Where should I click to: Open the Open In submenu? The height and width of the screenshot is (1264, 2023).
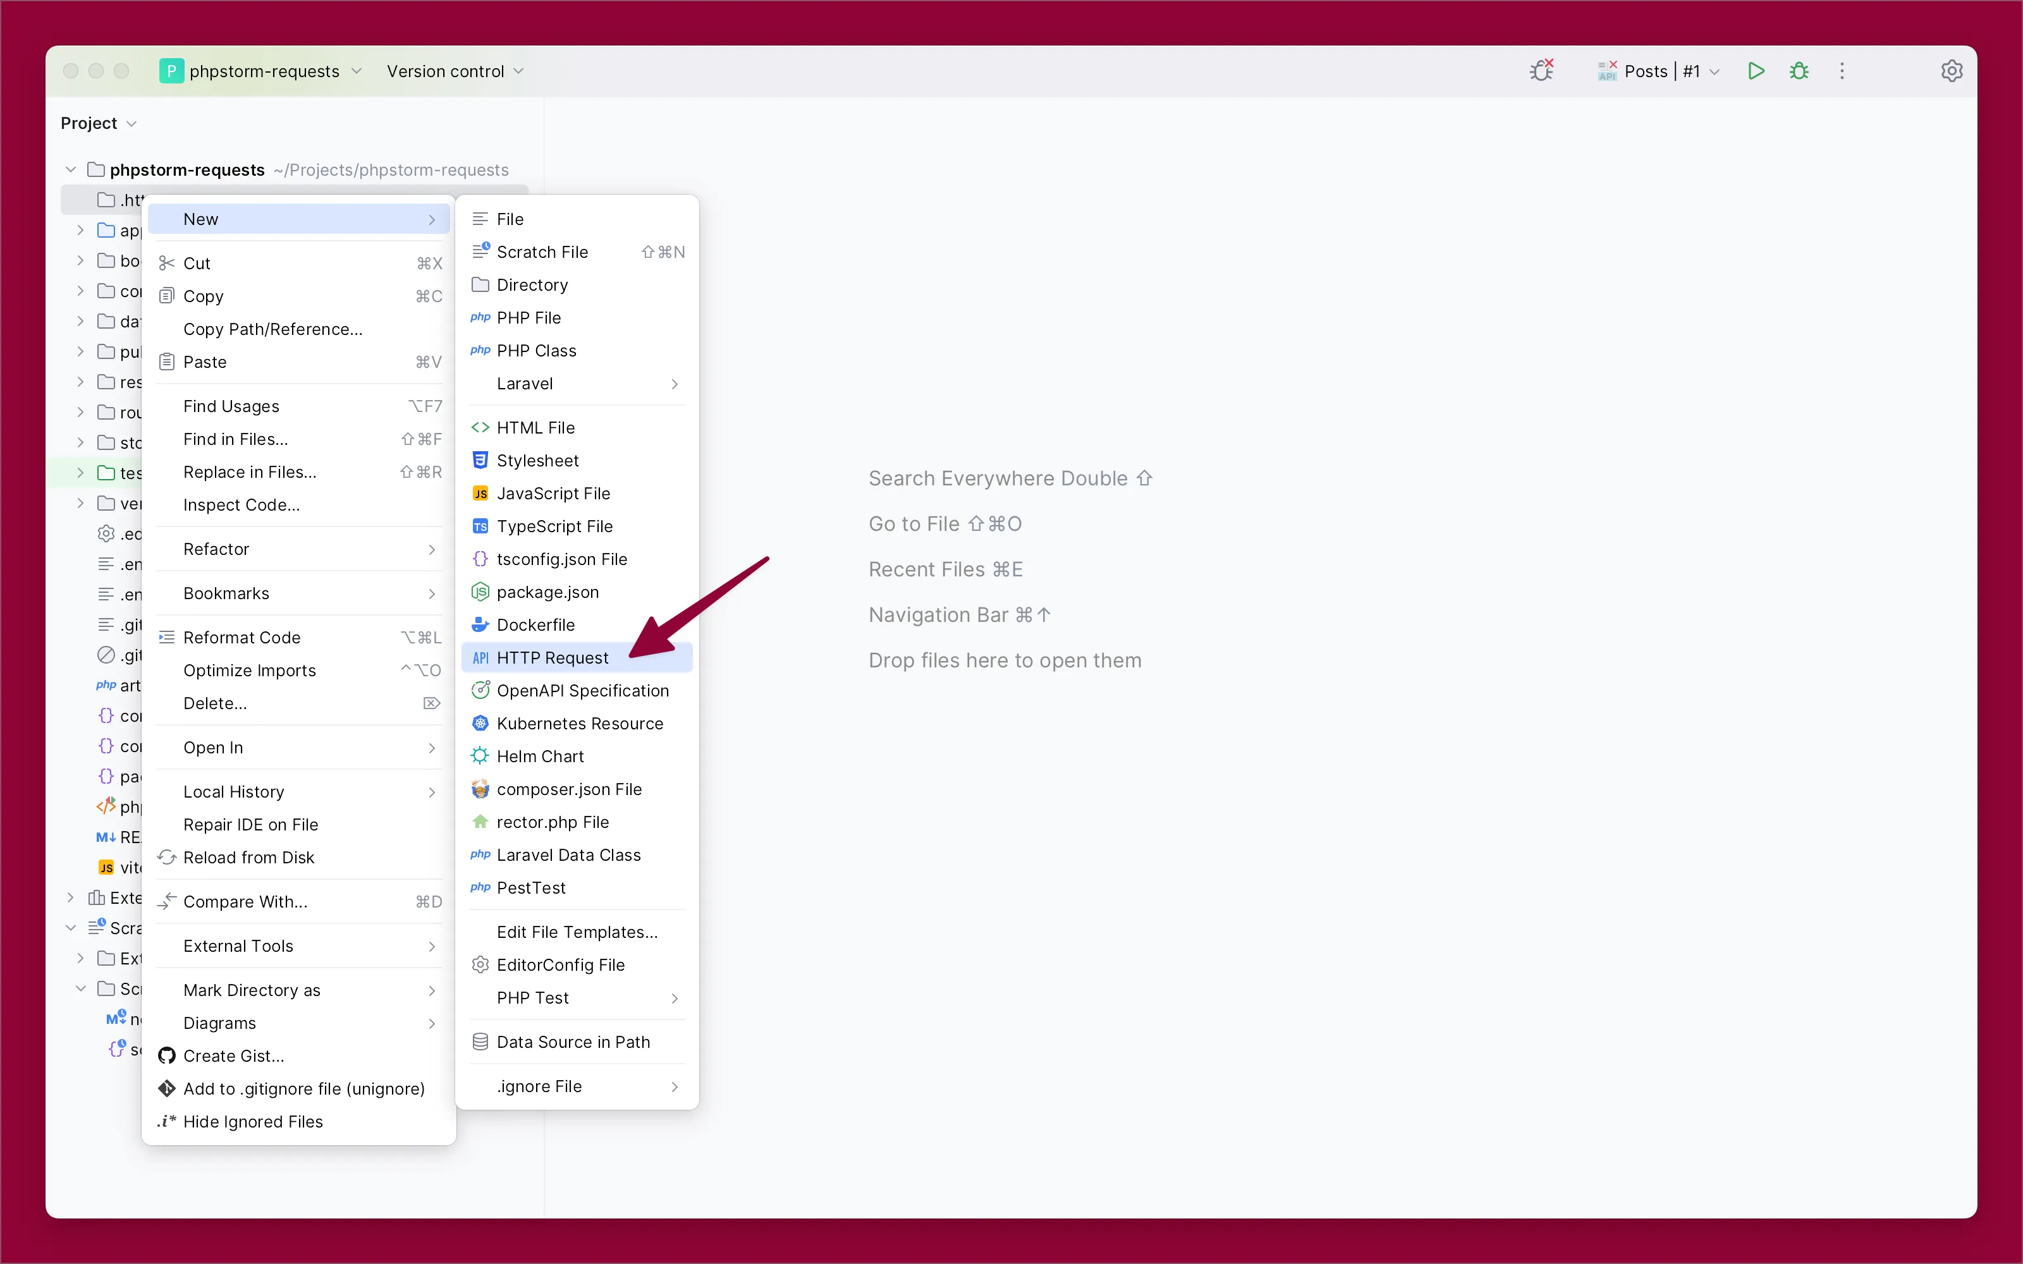pyautogui.click(x=299, y=748)
